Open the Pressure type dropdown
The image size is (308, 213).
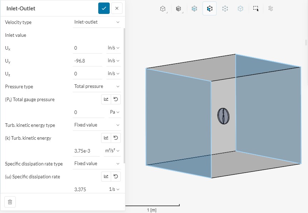click(x=97, y=86)
